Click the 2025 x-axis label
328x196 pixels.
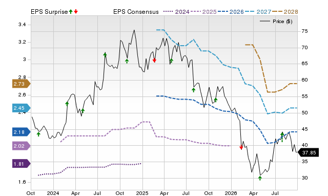click(142, 193)
